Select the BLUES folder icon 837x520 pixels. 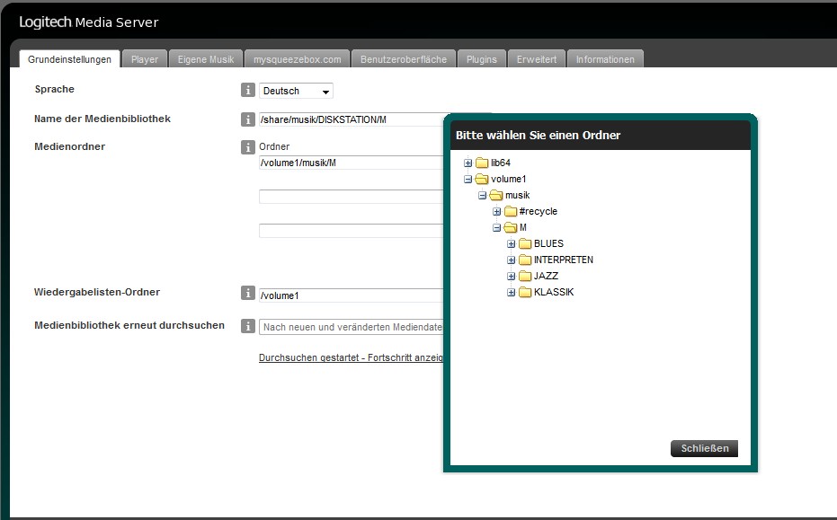[x=525, y=243]
